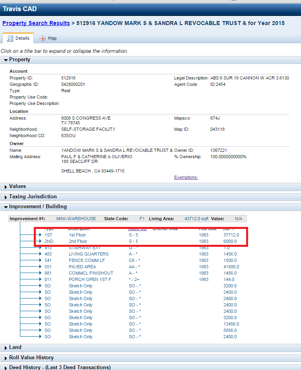301x370 pixels.
Task: Click the Improvement #1 MINI-WAREHOUSE header bar
Action: 127,219
